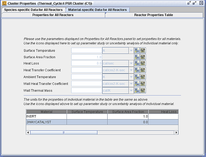Open parameter study for Heat Transfer Coefficient
This screenshot has height=157, width=206.
(x=137, y=70)
